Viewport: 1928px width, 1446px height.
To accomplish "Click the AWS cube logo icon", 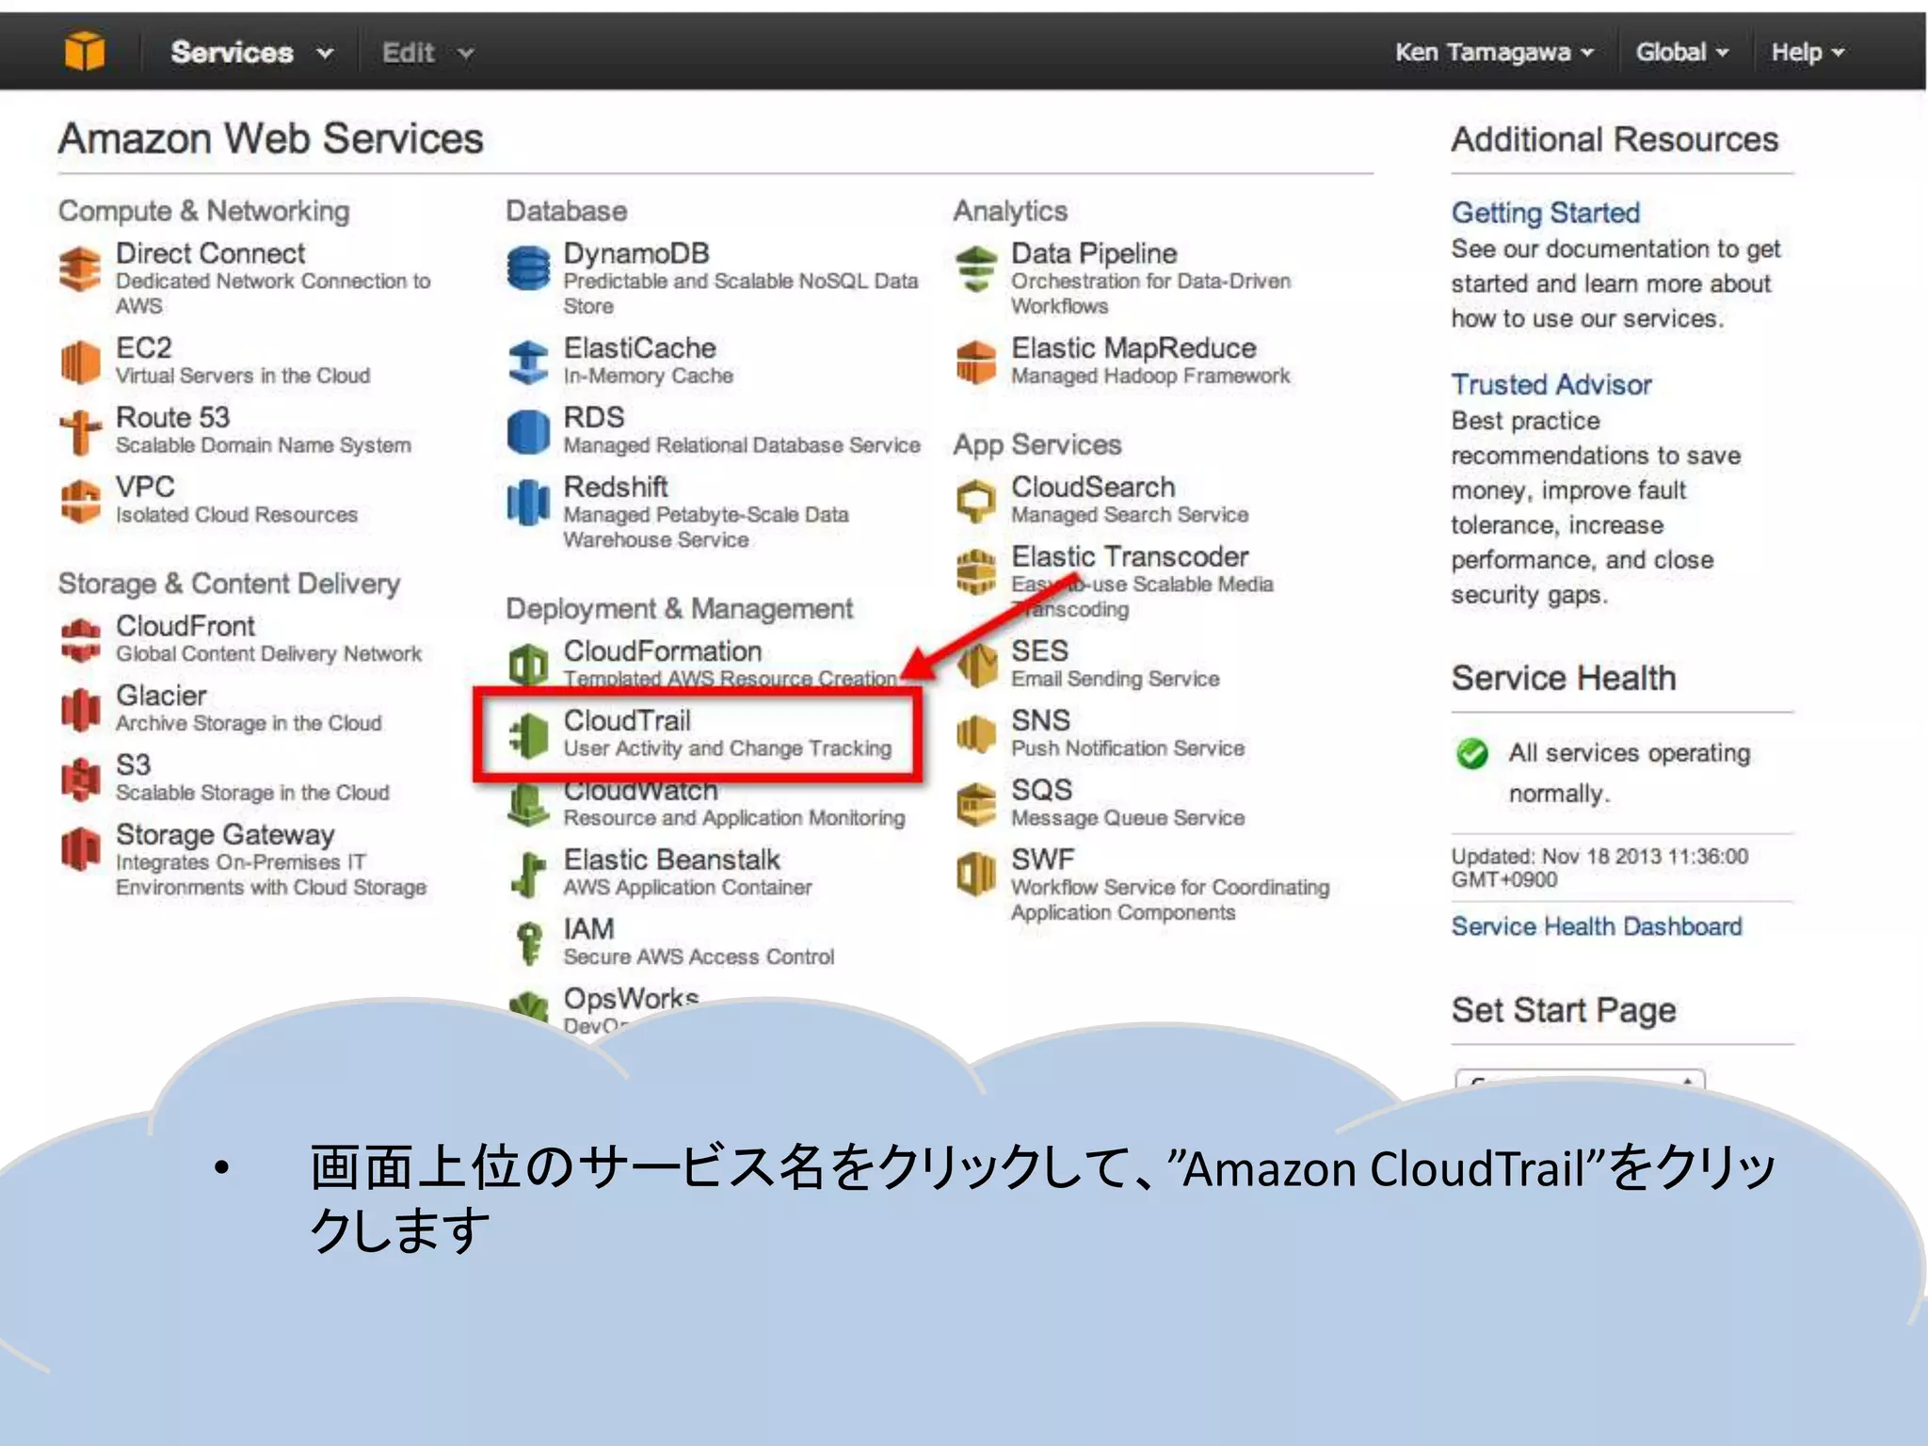I will 84,50.
